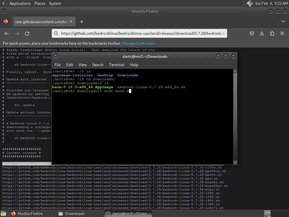Open the volume control in system tray
Screen dimensions: 289x217
[x=250, y=3]
